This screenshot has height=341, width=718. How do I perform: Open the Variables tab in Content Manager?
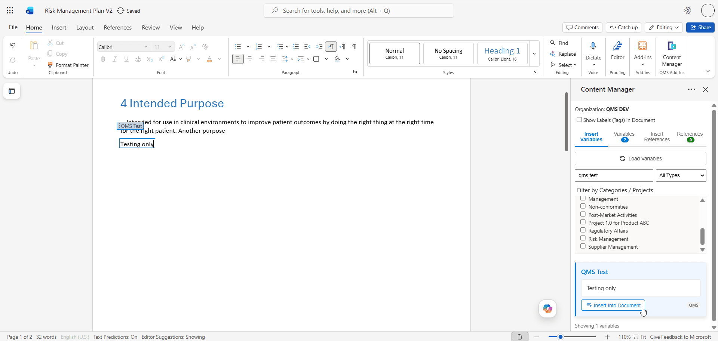coord(624,136)
